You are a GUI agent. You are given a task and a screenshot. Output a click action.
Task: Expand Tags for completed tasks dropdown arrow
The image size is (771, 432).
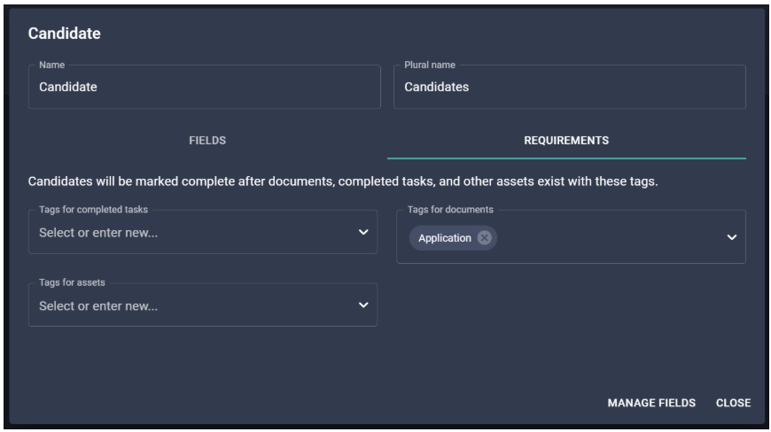[x=363, y=232]
